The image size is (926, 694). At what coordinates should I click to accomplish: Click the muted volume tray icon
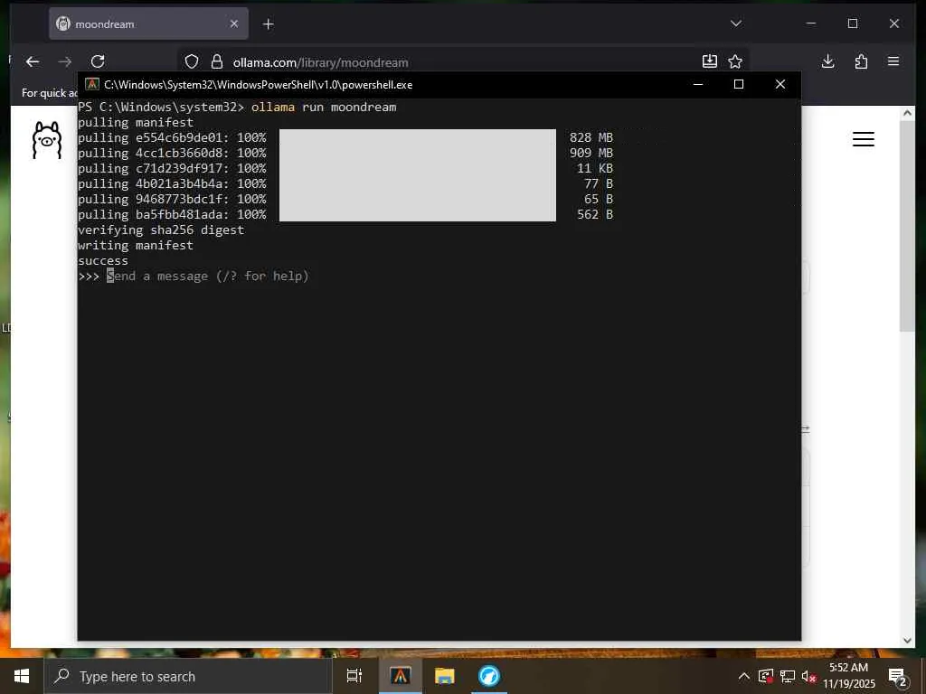[x=808, y=676]
